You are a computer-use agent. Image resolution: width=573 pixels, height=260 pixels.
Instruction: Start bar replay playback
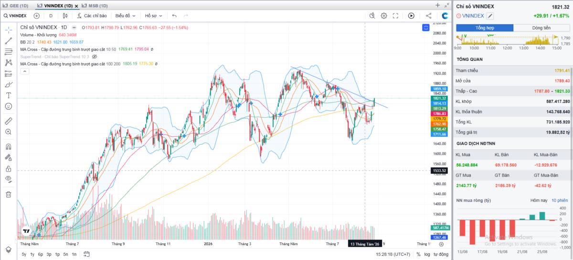(x=411, y=16)
